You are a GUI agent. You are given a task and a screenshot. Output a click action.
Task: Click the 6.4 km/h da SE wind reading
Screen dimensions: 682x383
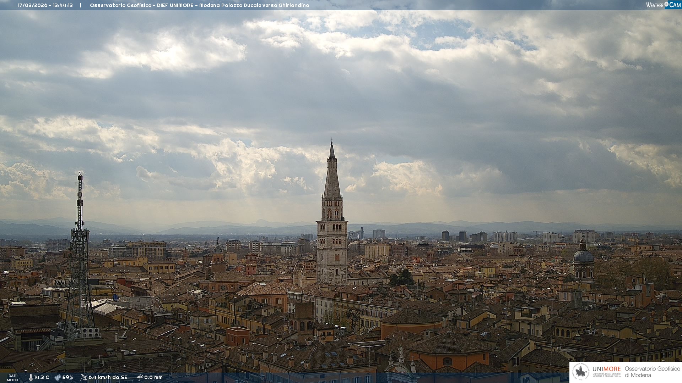[x=108, y=378]
